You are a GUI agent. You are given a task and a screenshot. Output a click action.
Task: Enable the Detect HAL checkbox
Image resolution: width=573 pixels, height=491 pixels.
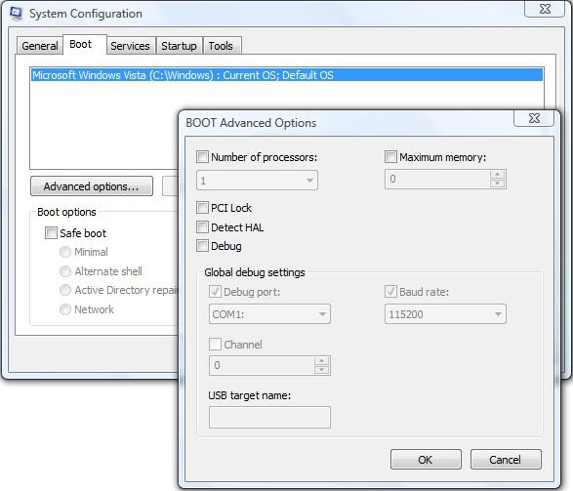pos(202,226)
